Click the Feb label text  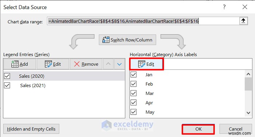coord(149,84)
